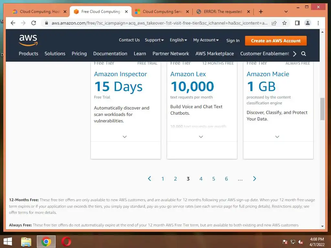Go to pagination page 2
The height and width of the screenshot is (248, 331).
175,179
